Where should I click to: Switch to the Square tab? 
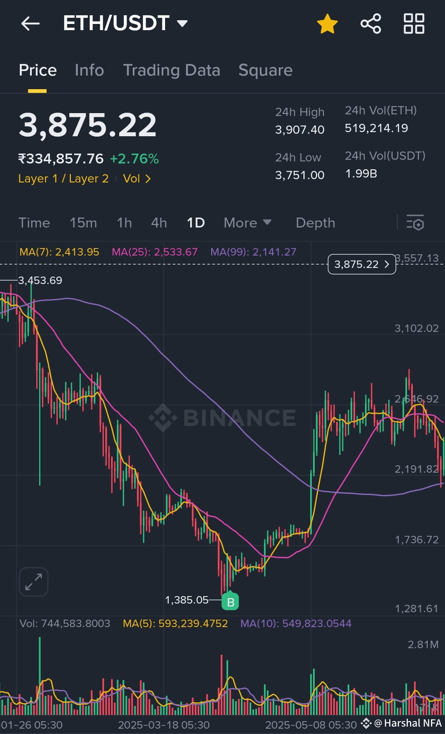[x=266, y=70]
